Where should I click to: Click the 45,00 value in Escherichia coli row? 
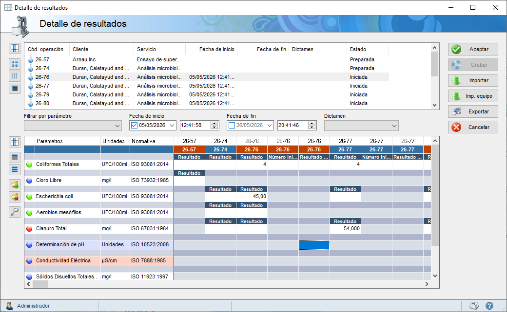tap(259, 196)
